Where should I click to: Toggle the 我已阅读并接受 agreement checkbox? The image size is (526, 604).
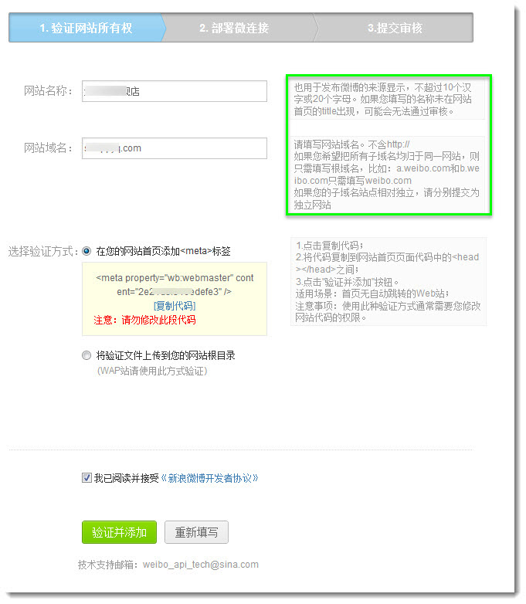tap(87, 478)
